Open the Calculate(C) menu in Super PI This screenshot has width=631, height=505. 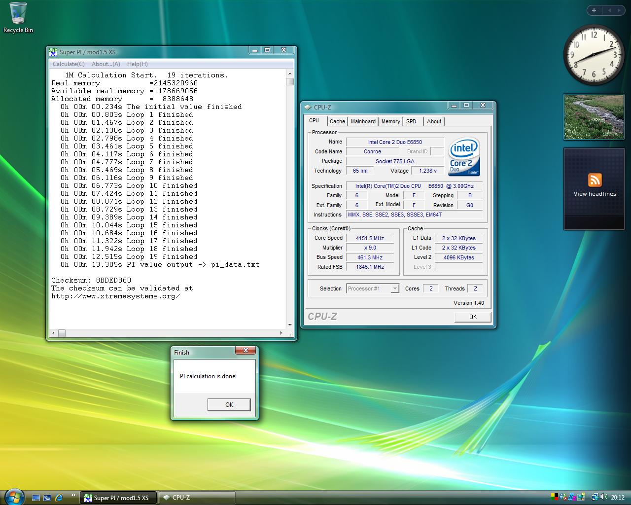pyautogui.click(x=69, y=64)
